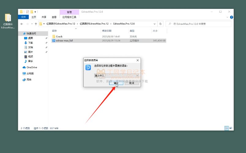Viewport: 246px width, 153px height.
Task: Click the back navigation arrow
Action: (22, 24)
